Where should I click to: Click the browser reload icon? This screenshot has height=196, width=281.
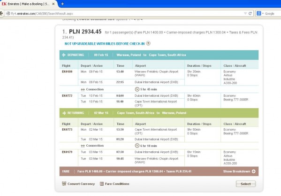point(250,14)
